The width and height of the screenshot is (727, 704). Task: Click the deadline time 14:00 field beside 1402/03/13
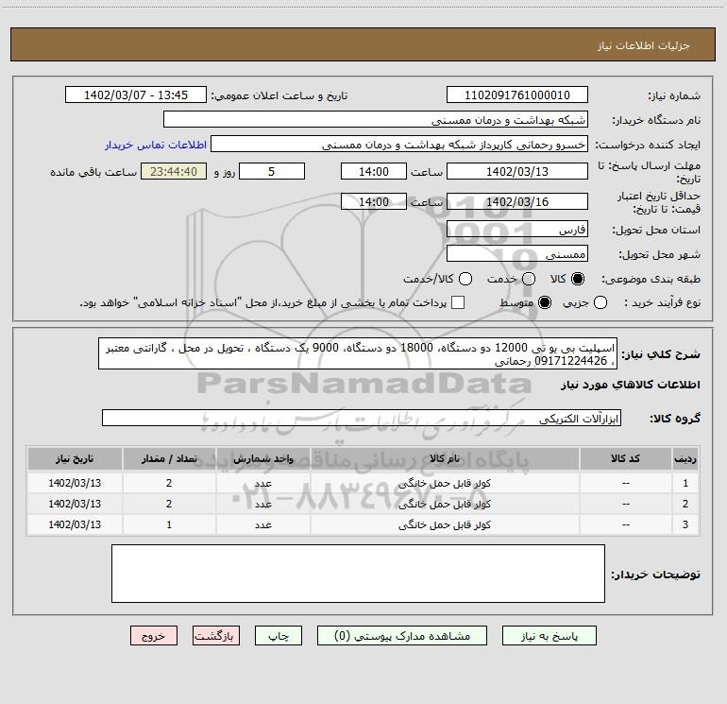pyautogui.click(x=374, y=172)
